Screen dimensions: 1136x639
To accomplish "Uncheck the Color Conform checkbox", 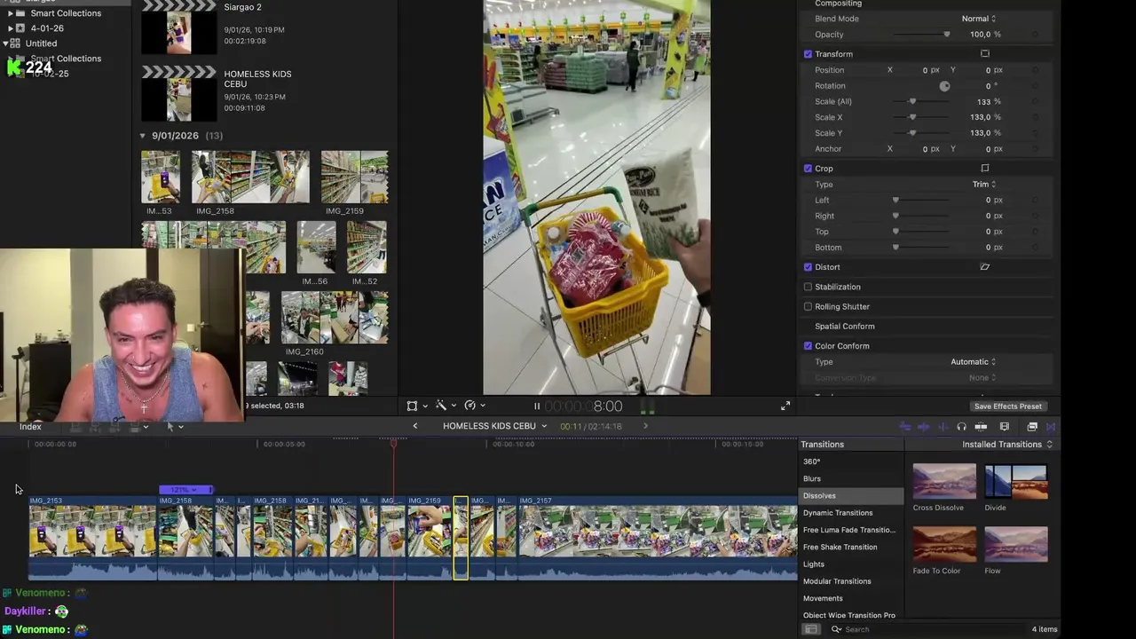I will (x=808, y=346).
